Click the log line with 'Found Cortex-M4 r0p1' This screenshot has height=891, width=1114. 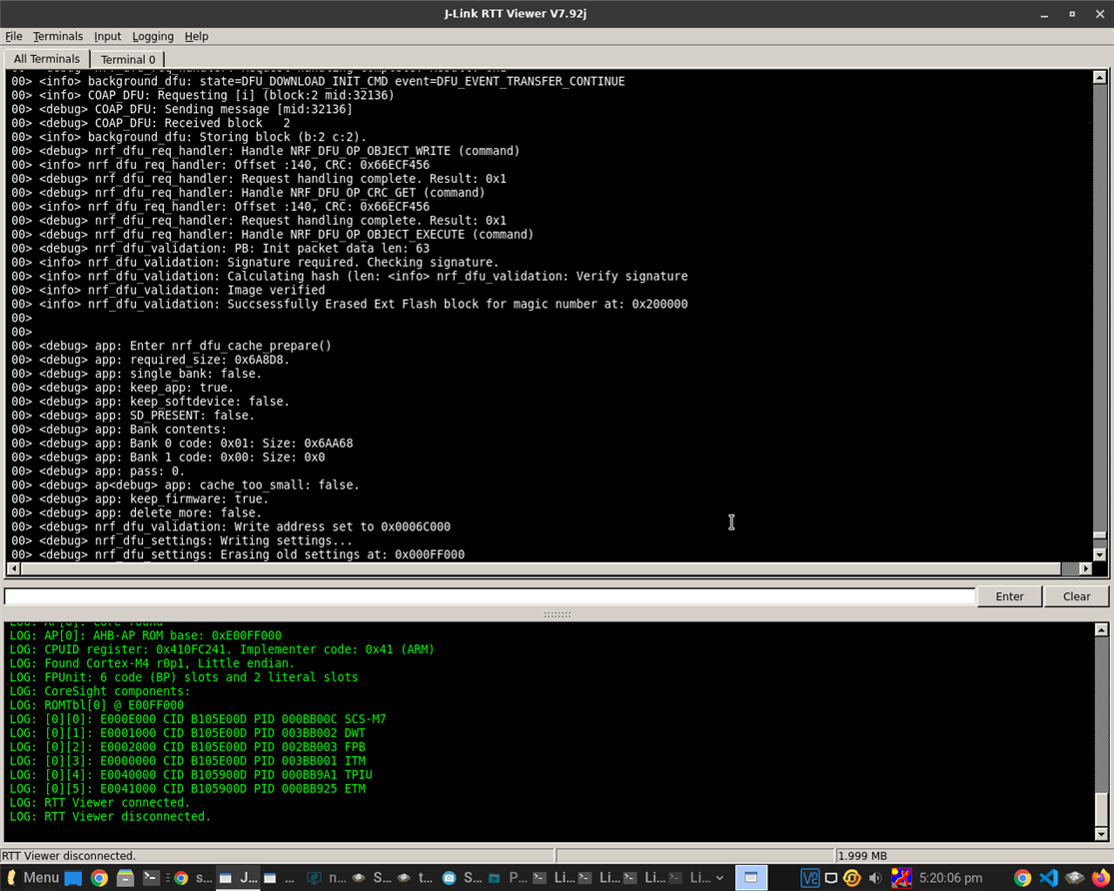pyautogui.click(x=152, y=663)
